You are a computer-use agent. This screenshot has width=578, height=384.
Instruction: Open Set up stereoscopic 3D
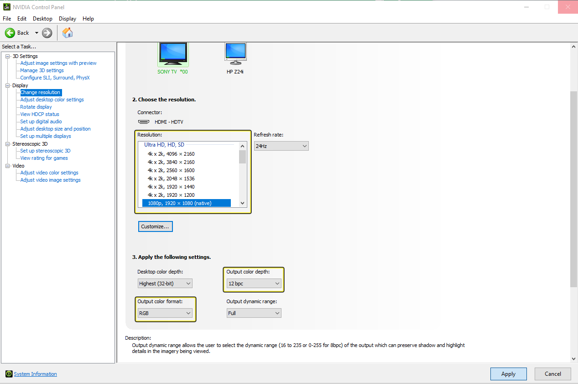pos(45,151)
